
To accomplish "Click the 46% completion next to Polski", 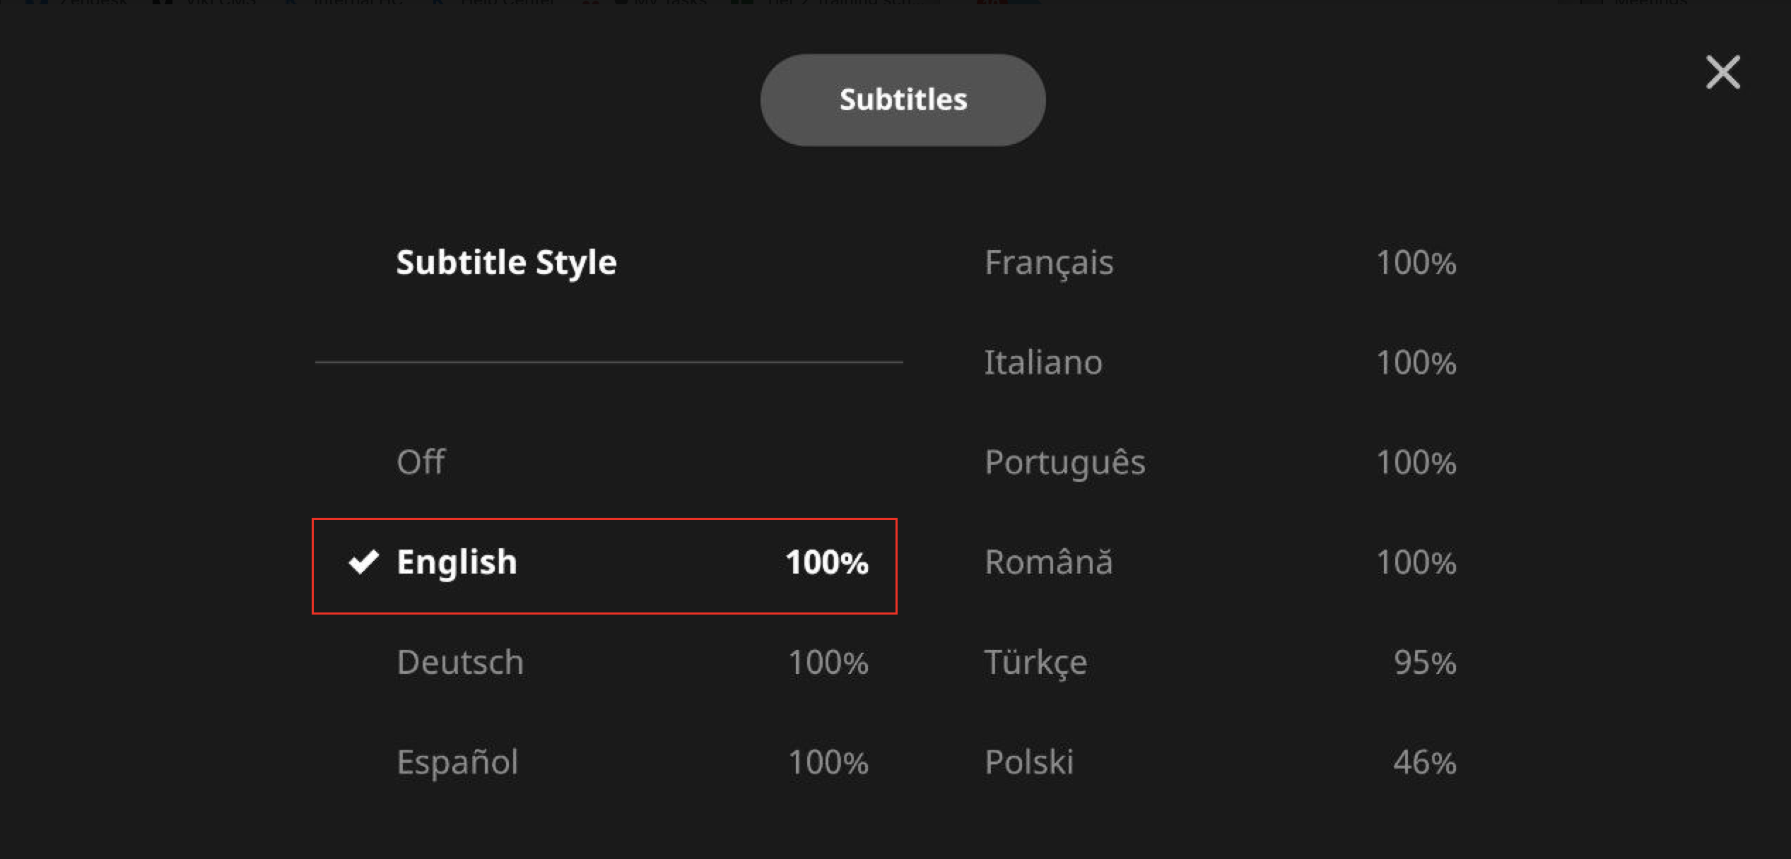I will 1424,762.
